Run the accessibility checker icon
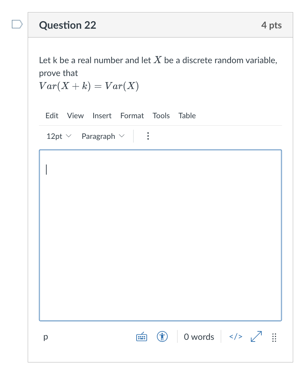The height and width of the screenshot is (379, 307). [x=162, y=337]
